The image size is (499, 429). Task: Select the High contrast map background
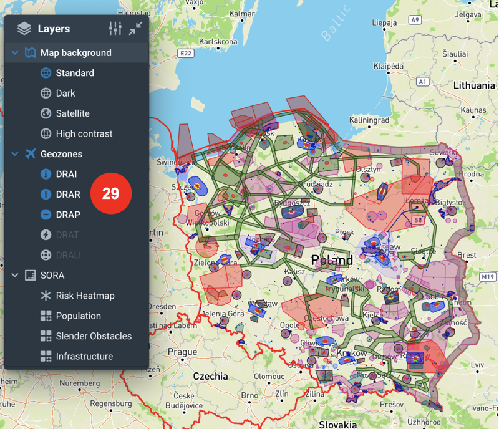84,133
